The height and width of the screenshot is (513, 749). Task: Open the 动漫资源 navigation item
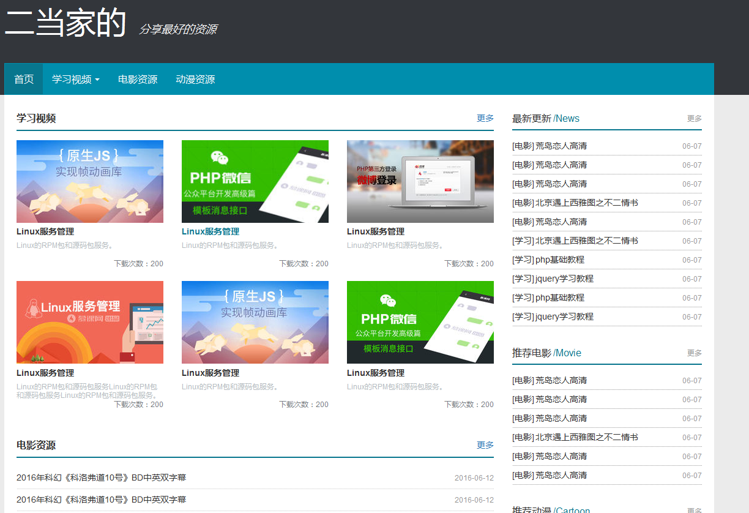pyautogui.click(x=195, y=79)
